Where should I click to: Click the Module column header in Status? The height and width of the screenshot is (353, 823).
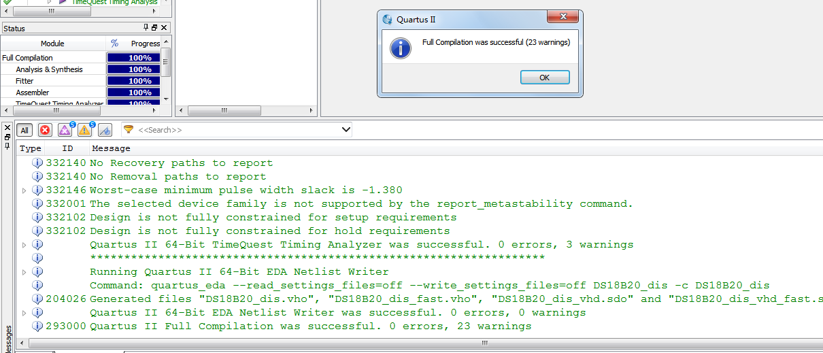52,44
